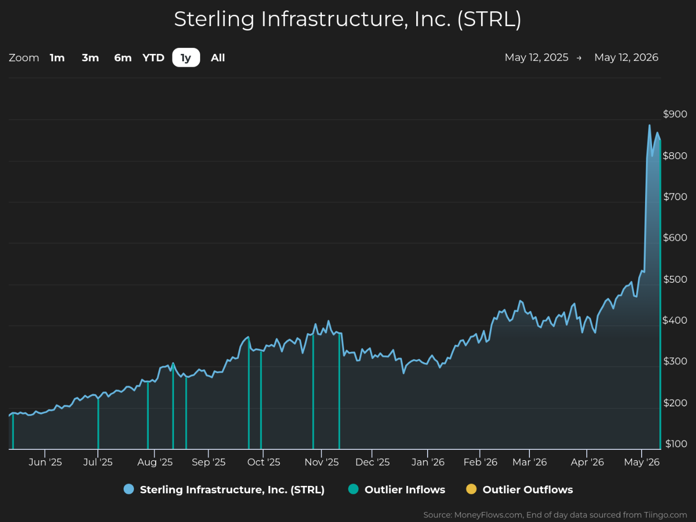696x522 pixels.
Task: Click the Sterling Infrastructure, Inc. (STRL) legend label
Action: pos(232,490)
